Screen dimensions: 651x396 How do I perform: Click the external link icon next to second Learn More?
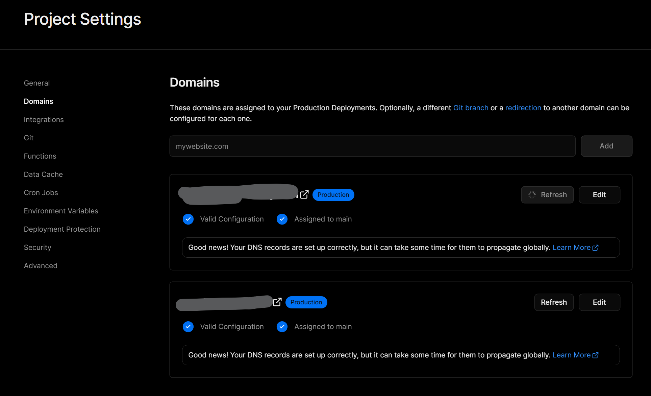[595, 355]
